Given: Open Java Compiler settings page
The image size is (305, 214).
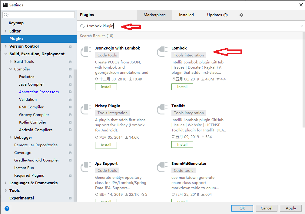Looking at the screenshot, I should 31,84.
